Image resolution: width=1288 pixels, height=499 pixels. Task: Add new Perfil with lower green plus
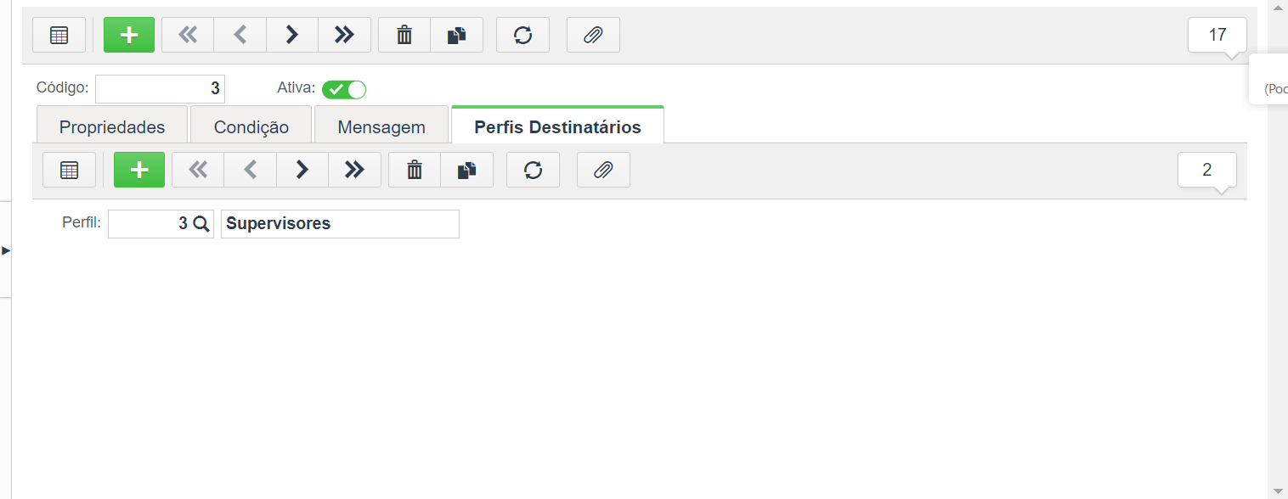point(139,170)
